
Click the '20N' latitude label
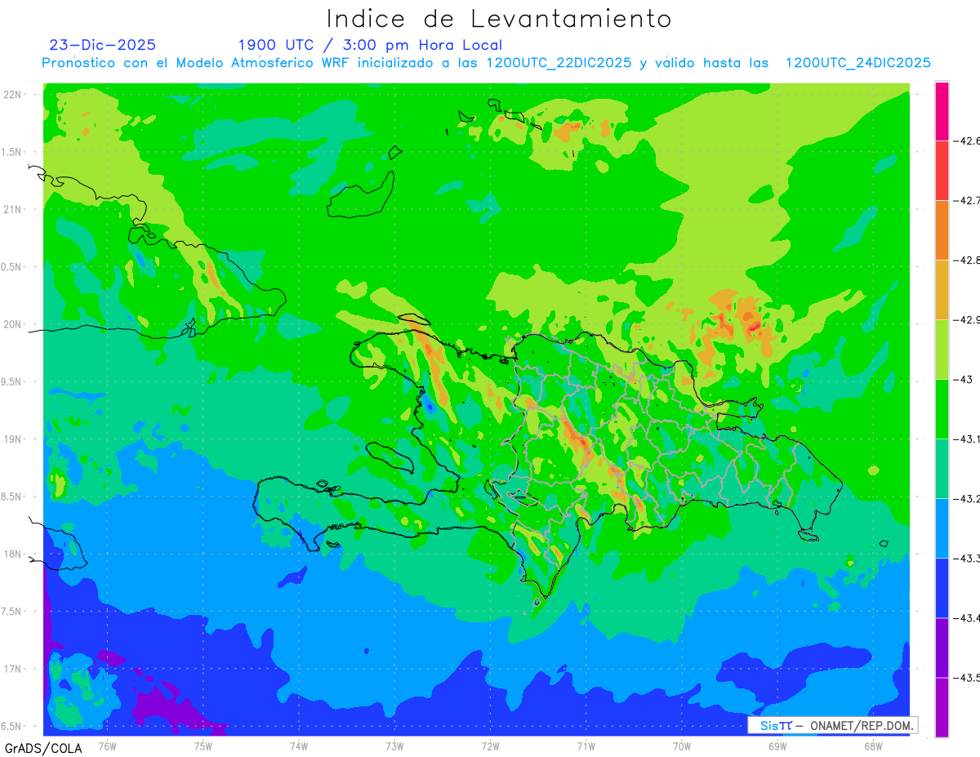[x=14, y=324]
